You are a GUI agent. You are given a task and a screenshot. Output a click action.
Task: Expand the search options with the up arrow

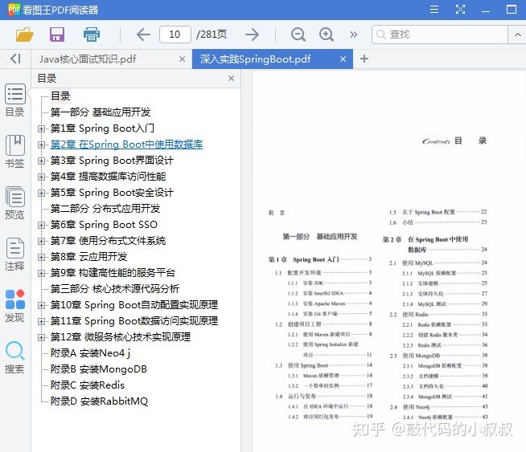(518, 35)
